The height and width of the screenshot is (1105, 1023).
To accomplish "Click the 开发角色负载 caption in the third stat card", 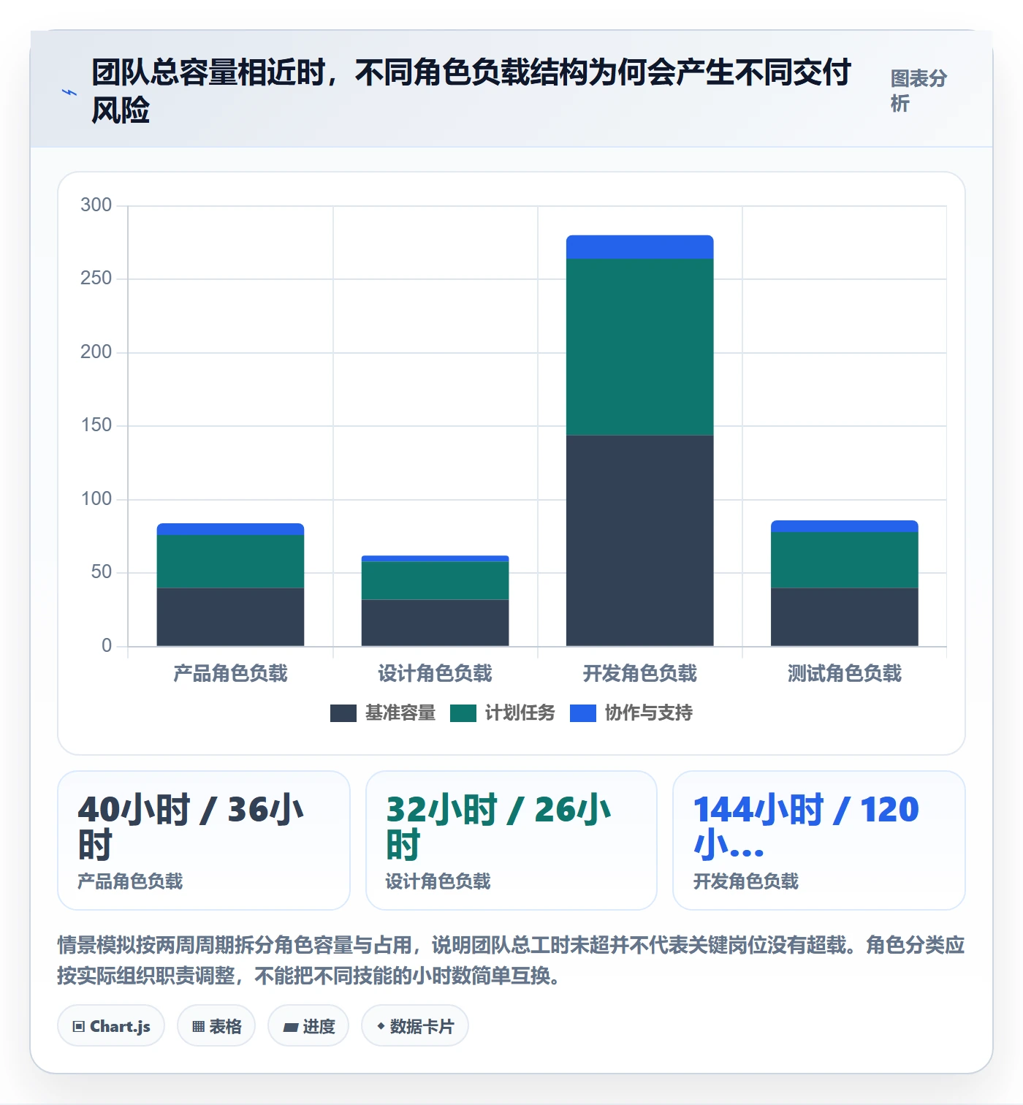I will [x=745, y=881].
